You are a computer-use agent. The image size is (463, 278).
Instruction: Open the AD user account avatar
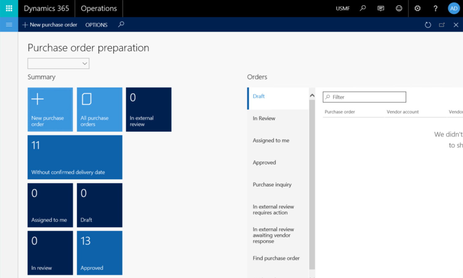coord(454,8)
